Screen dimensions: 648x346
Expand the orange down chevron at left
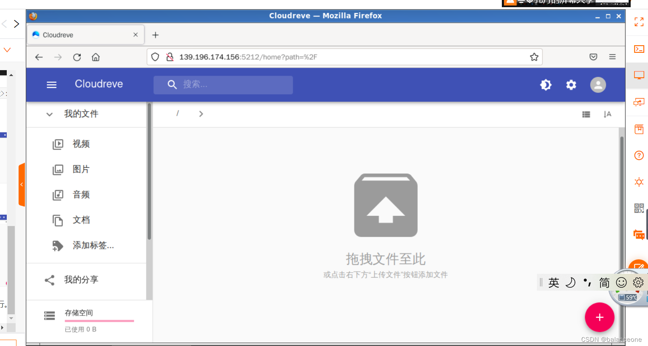7,50
